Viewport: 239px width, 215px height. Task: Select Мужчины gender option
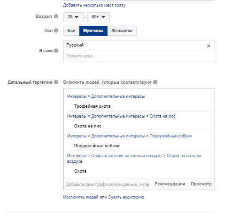[93, 31]
